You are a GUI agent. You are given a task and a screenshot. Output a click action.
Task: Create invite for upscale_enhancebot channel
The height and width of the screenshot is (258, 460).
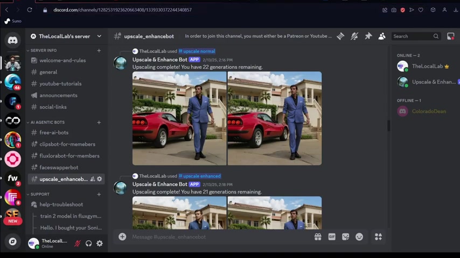point(93,179)
